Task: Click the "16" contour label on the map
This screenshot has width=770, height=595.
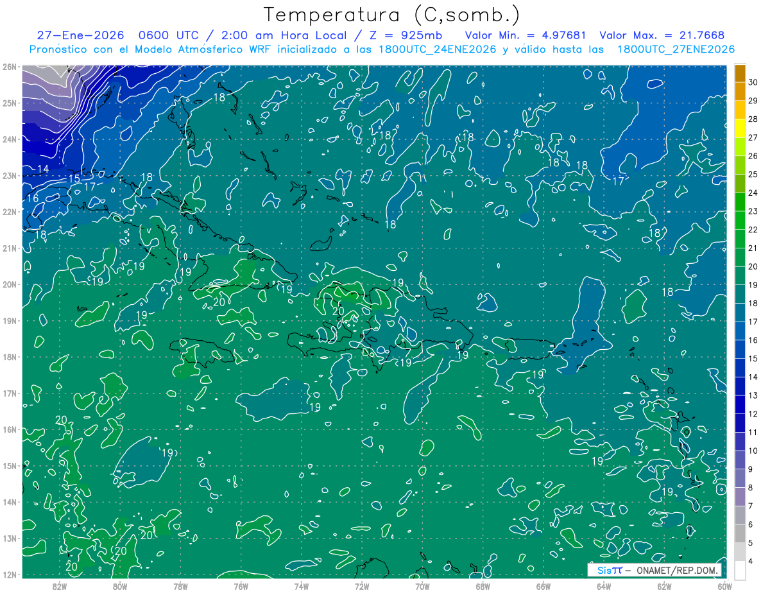Action: point(32,198)
